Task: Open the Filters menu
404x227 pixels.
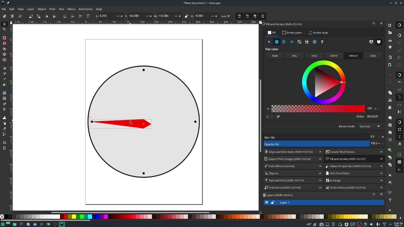Action: (x=71, y=9)
